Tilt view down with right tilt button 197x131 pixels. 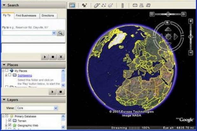tap(184, 14)
